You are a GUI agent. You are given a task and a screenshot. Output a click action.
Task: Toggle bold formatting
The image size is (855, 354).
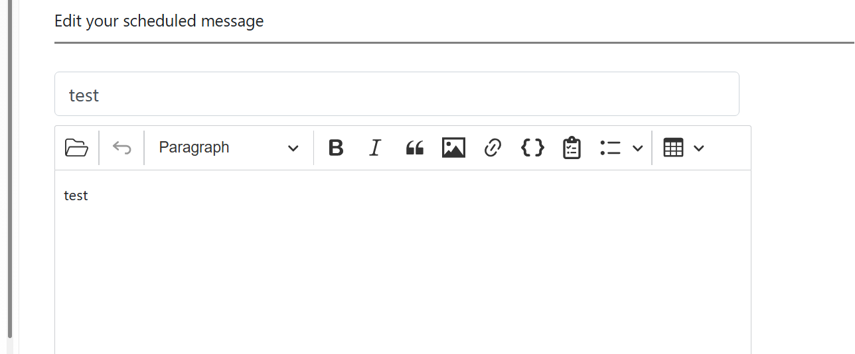point(336,148)
